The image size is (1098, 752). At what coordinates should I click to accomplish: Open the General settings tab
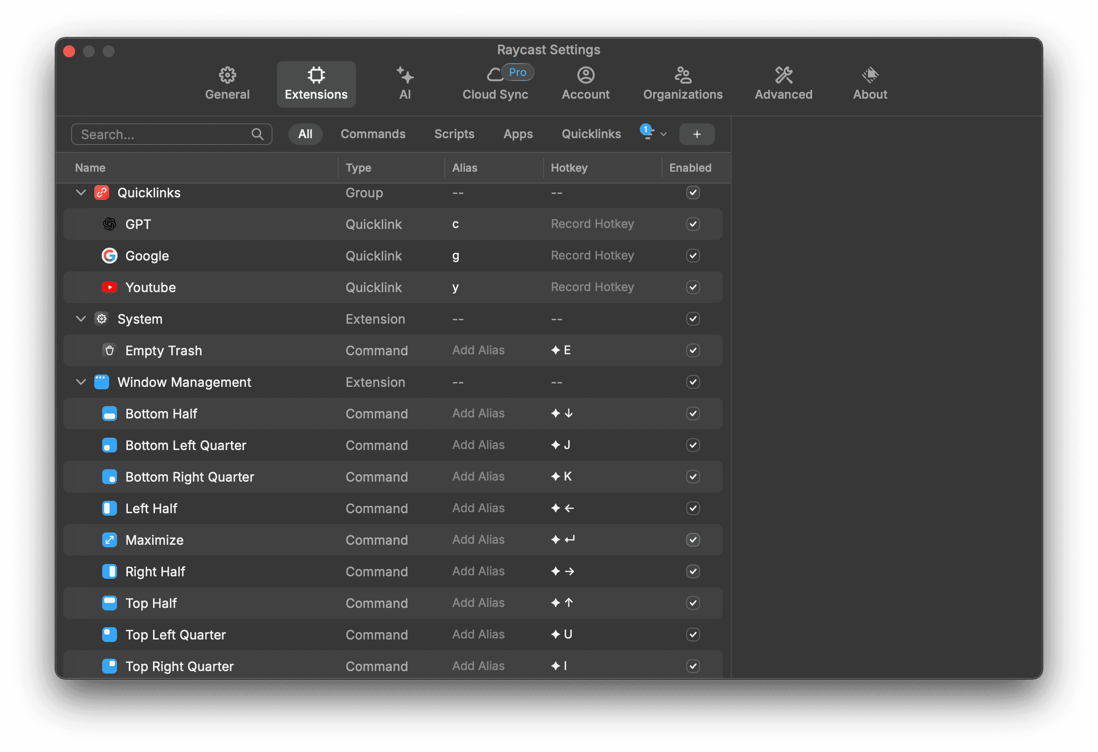click(x=227, y=84)
